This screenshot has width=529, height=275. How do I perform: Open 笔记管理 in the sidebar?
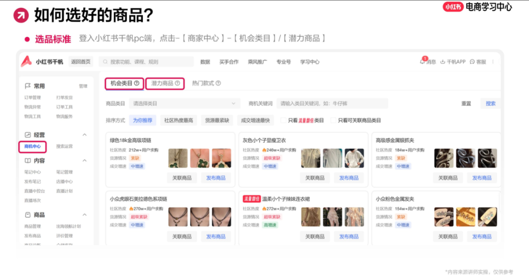tap(65, 172)
